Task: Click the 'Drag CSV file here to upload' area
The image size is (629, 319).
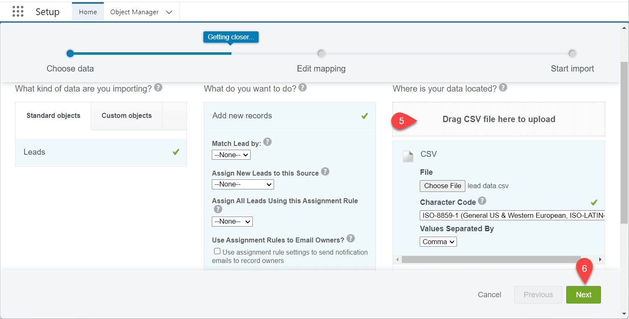Action: pos(499,119)
